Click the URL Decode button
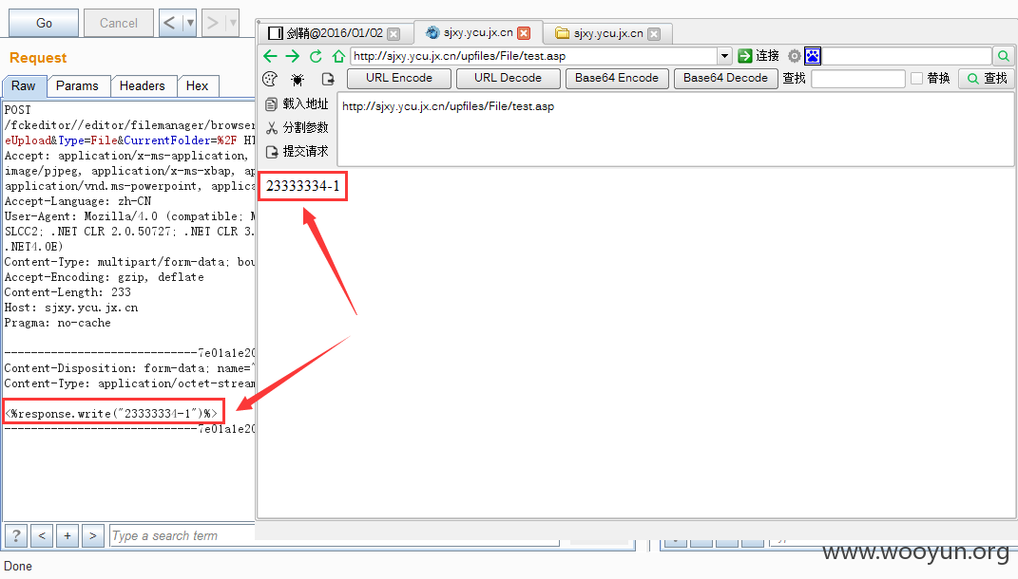 tap(508, 79)
